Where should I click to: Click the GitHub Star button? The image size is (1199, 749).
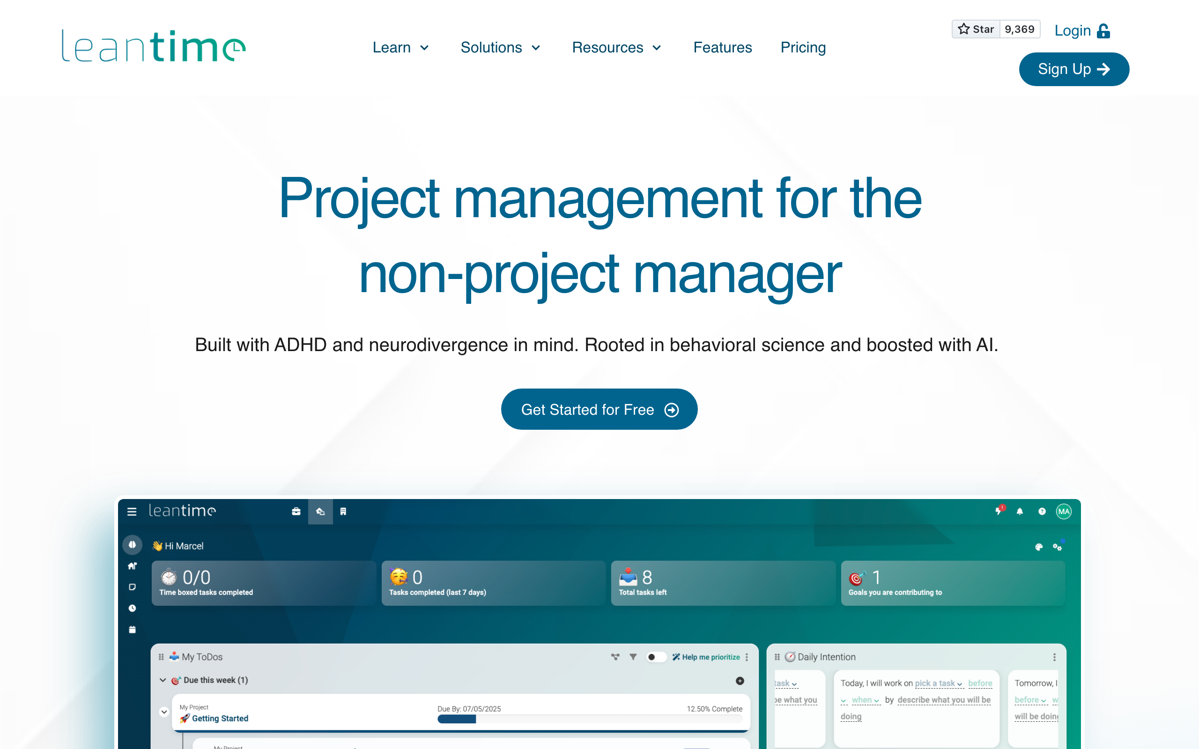pos(976,29)
